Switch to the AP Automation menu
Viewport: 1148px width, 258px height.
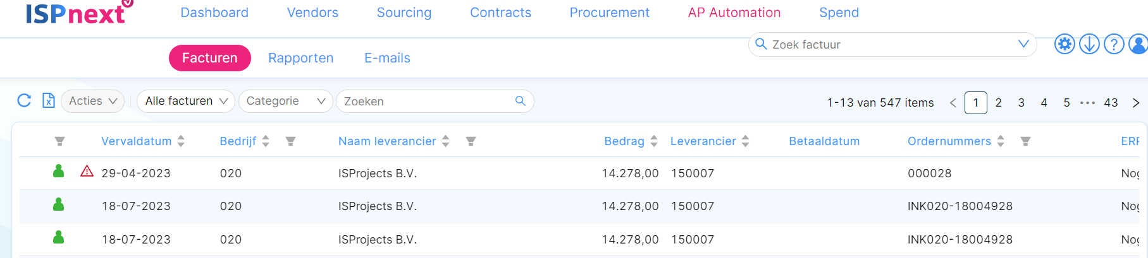(734, 13)
